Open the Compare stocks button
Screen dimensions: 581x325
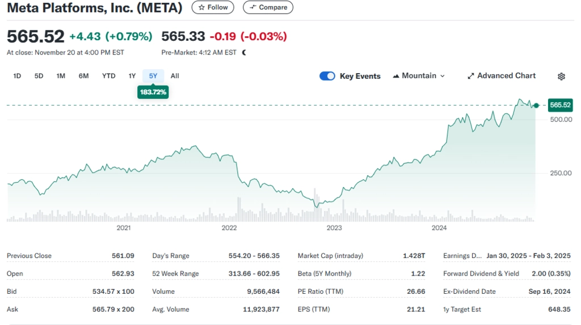point(268,7)
